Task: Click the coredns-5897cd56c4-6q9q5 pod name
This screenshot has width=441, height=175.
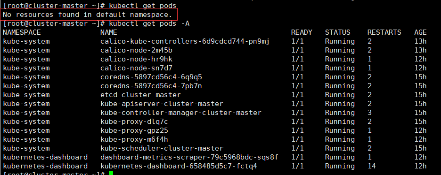Action: coord(151,77)
